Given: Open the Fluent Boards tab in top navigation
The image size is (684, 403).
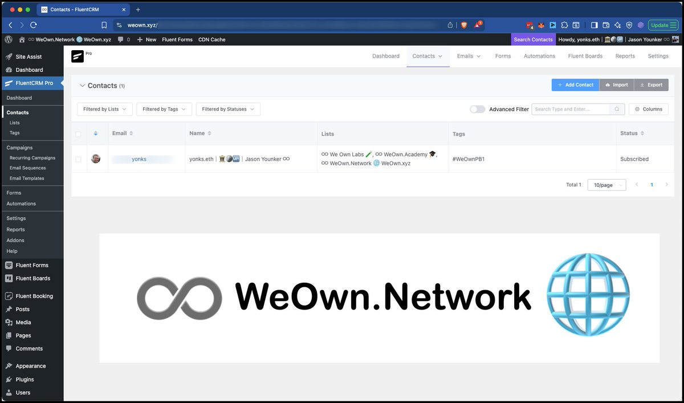Looking at the screenshot, I should pyautogui.click(x=585, y=56).
